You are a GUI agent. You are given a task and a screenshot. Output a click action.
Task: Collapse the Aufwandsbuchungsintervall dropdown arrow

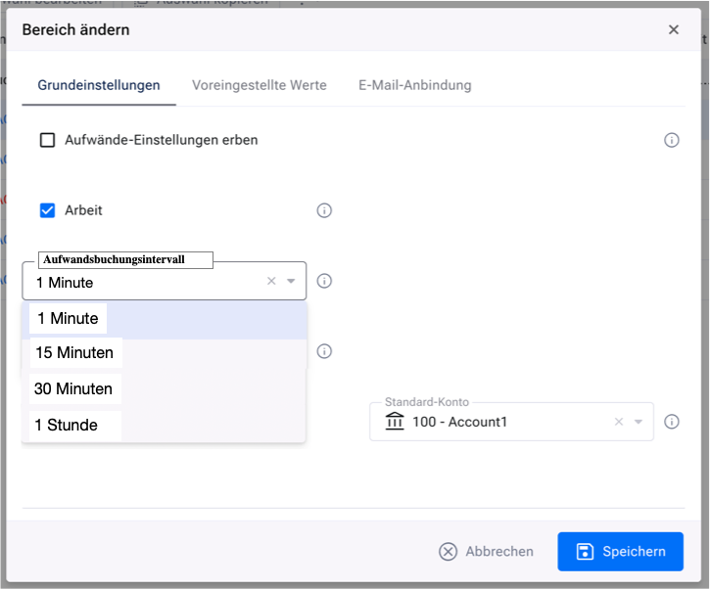pyautogui.click(x=291, y=282)
